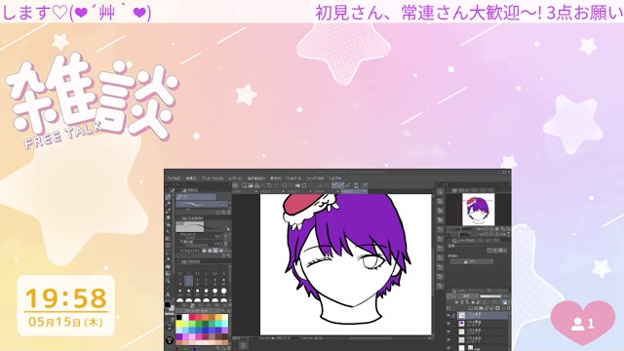
Task: Open the expression color カラー dropdown
Action: [x=472, y=261]
